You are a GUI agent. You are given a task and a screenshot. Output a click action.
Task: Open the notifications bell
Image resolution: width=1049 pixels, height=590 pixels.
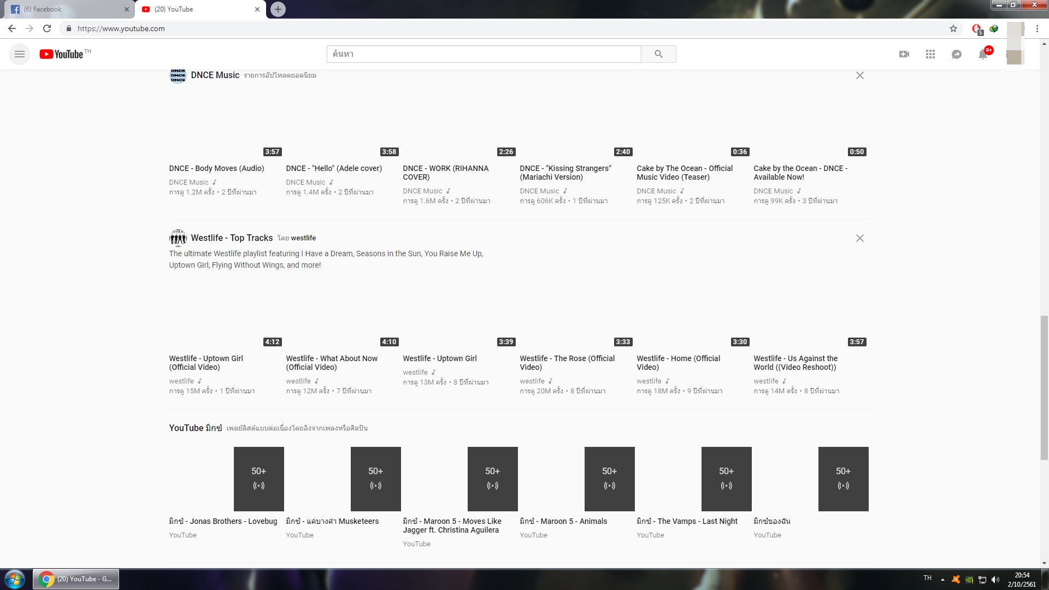point(983,54)
